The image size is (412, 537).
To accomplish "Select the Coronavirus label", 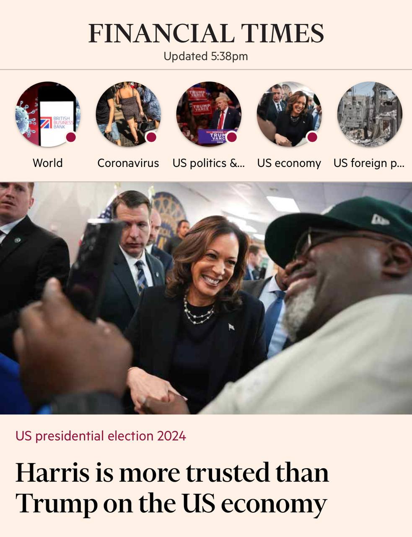I will click(x=128, y=163).
